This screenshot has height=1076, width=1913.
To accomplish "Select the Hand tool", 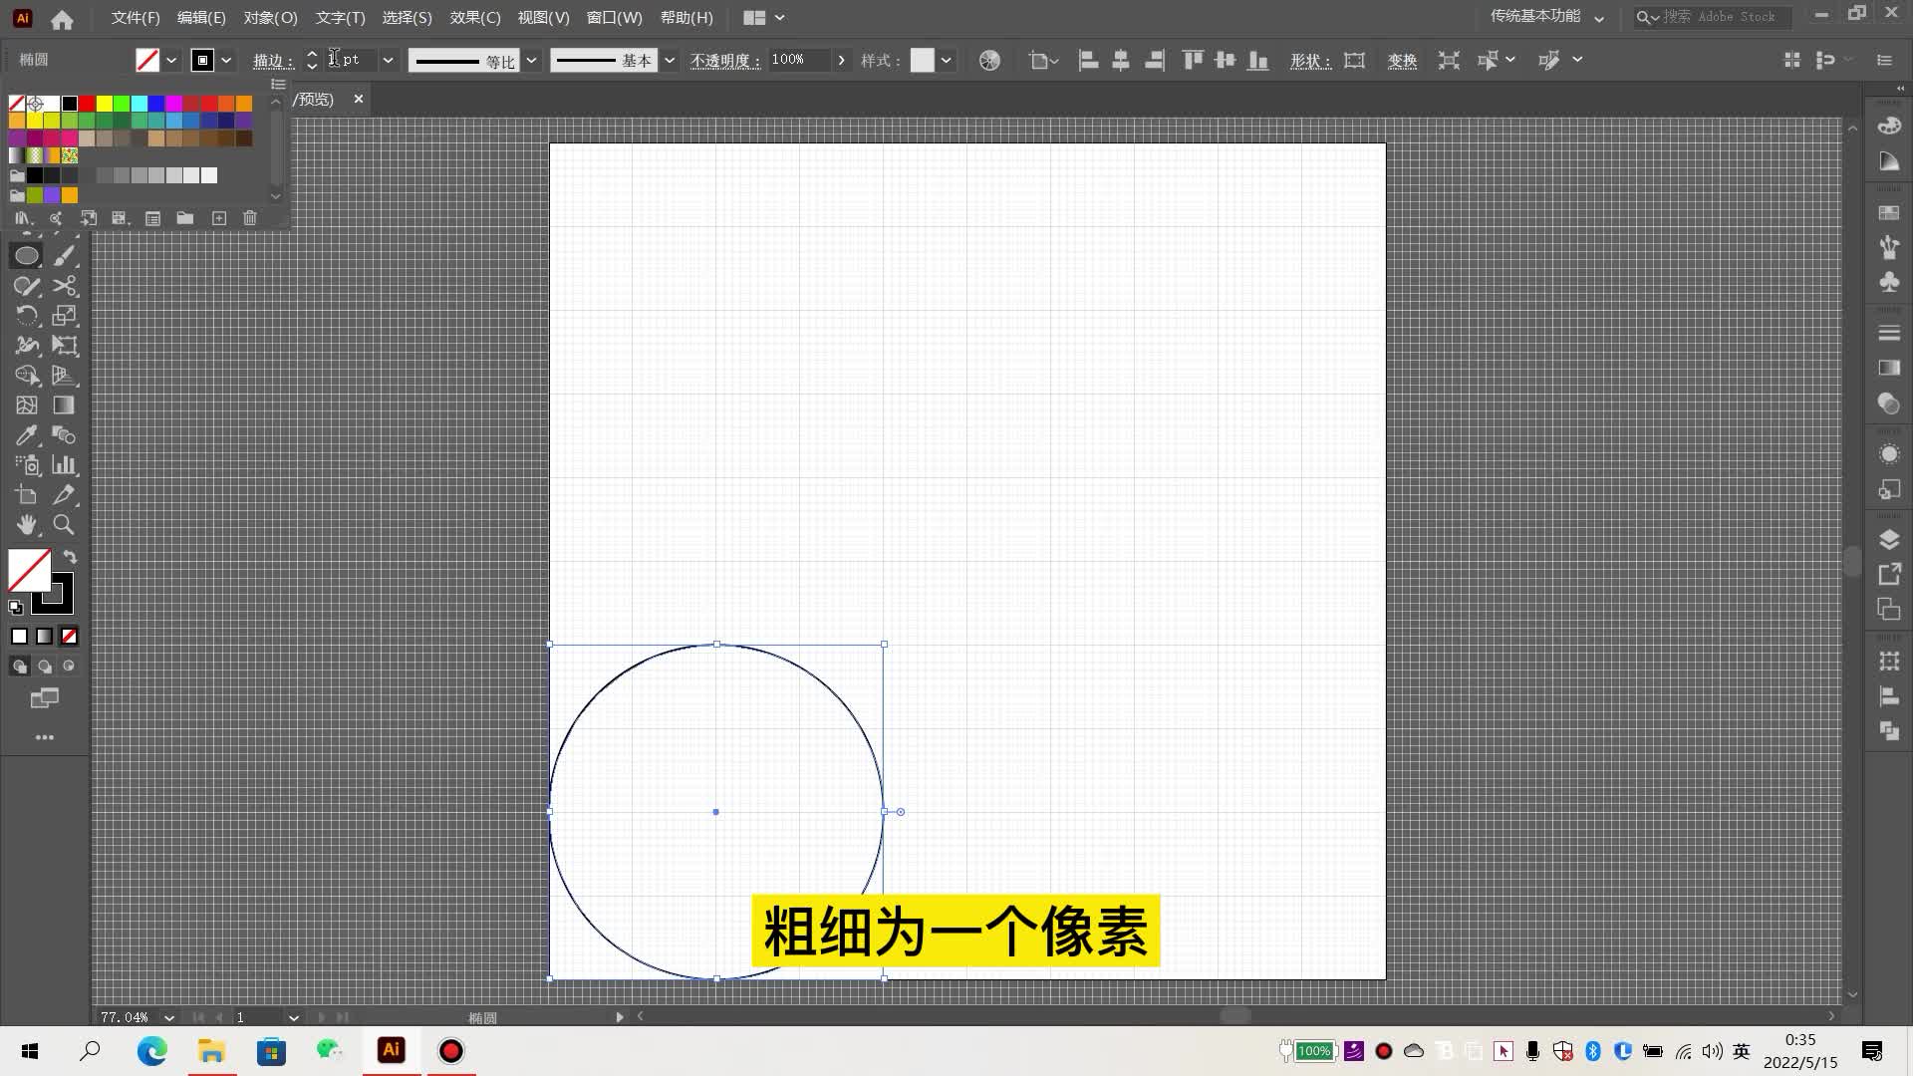I will click(x=27, y=524).
